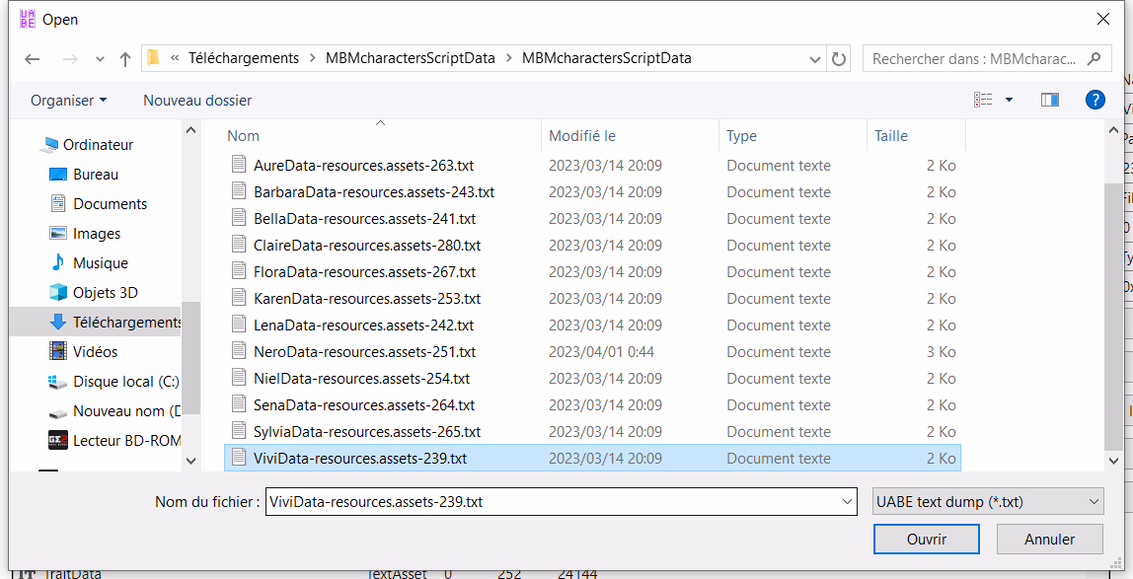Screen dimensions: 1133x579
Task: Click the view layout icon
Action: tap(983, 100)
